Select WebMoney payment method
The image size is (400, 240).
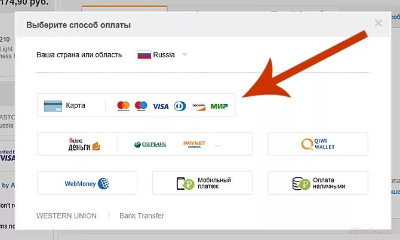87,183
